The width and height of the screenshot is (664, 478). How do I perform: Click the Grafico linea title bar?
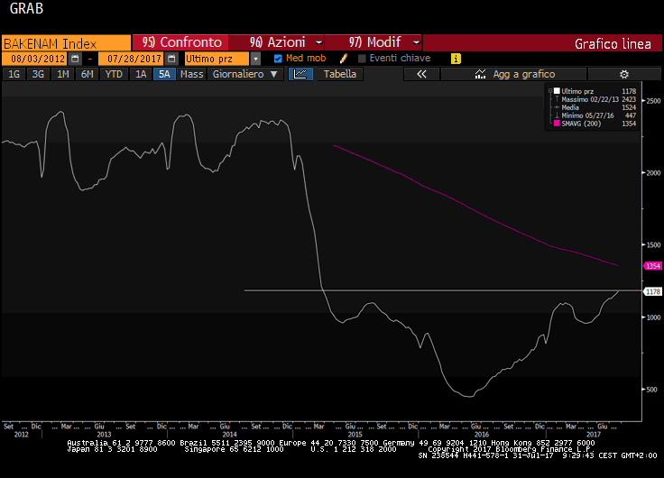click(x=542, y=42)
